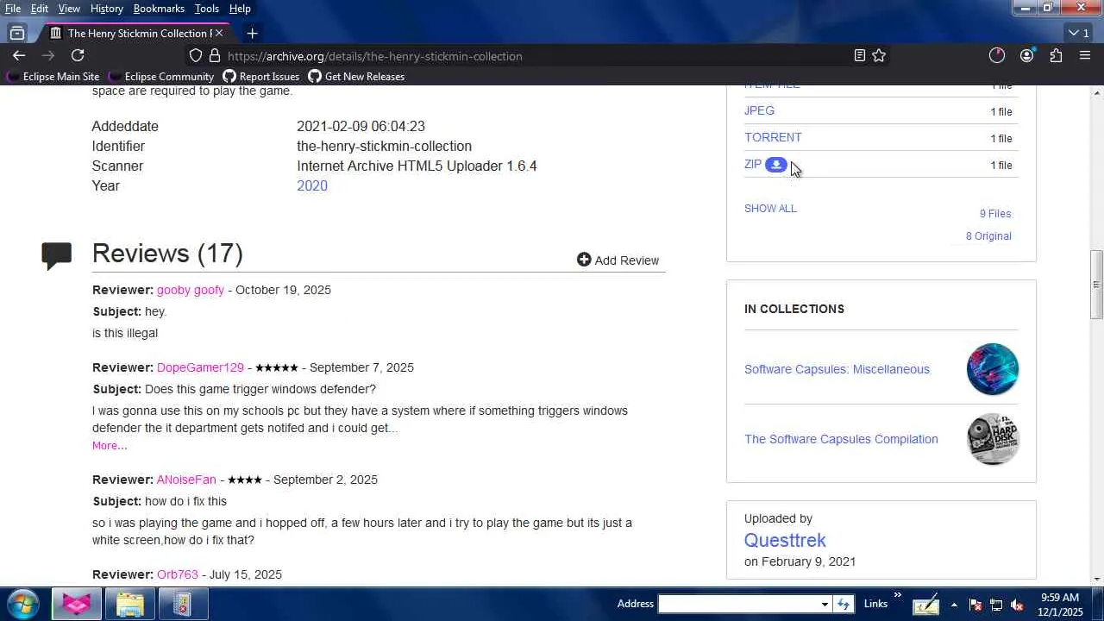Click the taskbar Address go button
The image size is (1104, 621).
tap(844, 604)
